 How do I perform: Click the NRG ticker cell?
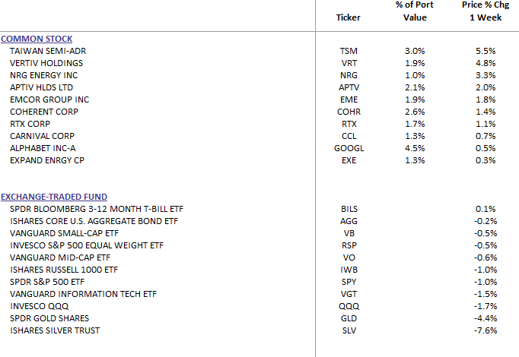(349, 75)
